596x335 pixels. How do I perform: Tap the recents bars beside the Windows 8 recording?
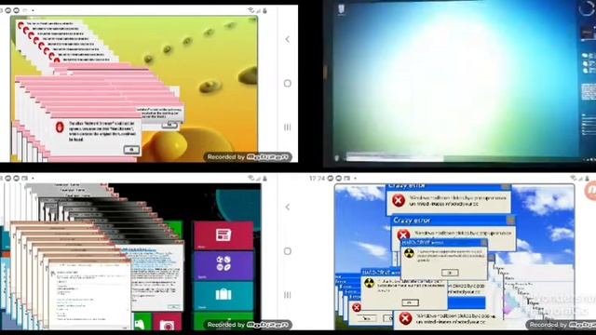[288, 295]
